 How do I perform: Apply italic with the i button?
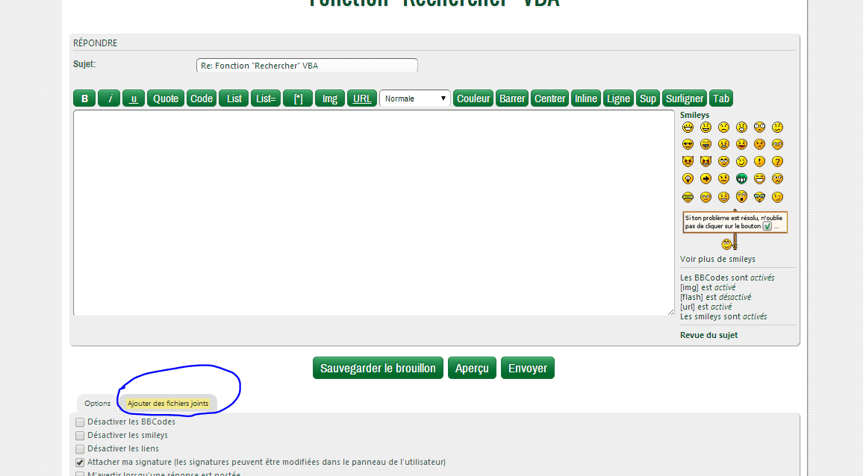pos(109,98)
